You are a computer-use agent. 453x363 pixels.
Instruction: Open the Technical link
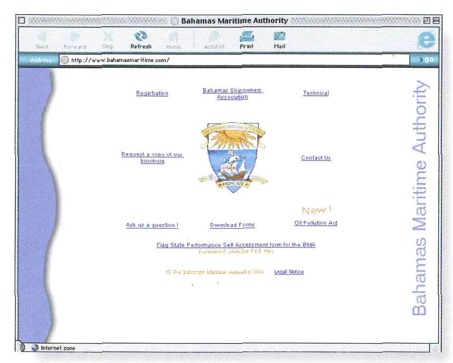[316, 93]
